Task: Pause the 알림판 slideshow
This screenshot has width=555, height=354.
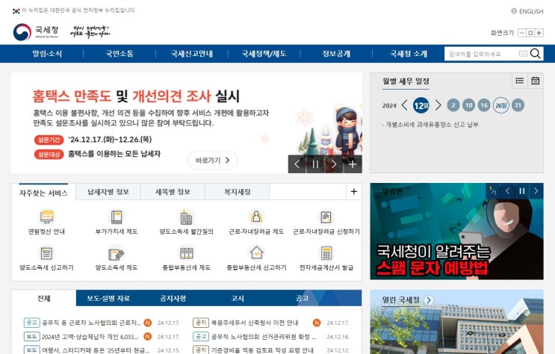Action: pyautogui.click(x=521, y=191)
